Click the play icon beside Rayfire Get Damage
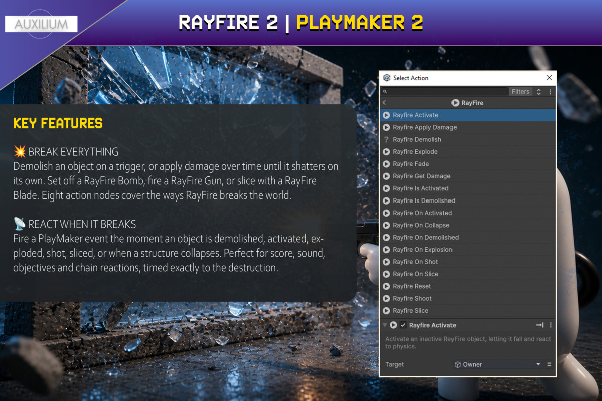The image size is (602, 401). [x=386, y=176]
